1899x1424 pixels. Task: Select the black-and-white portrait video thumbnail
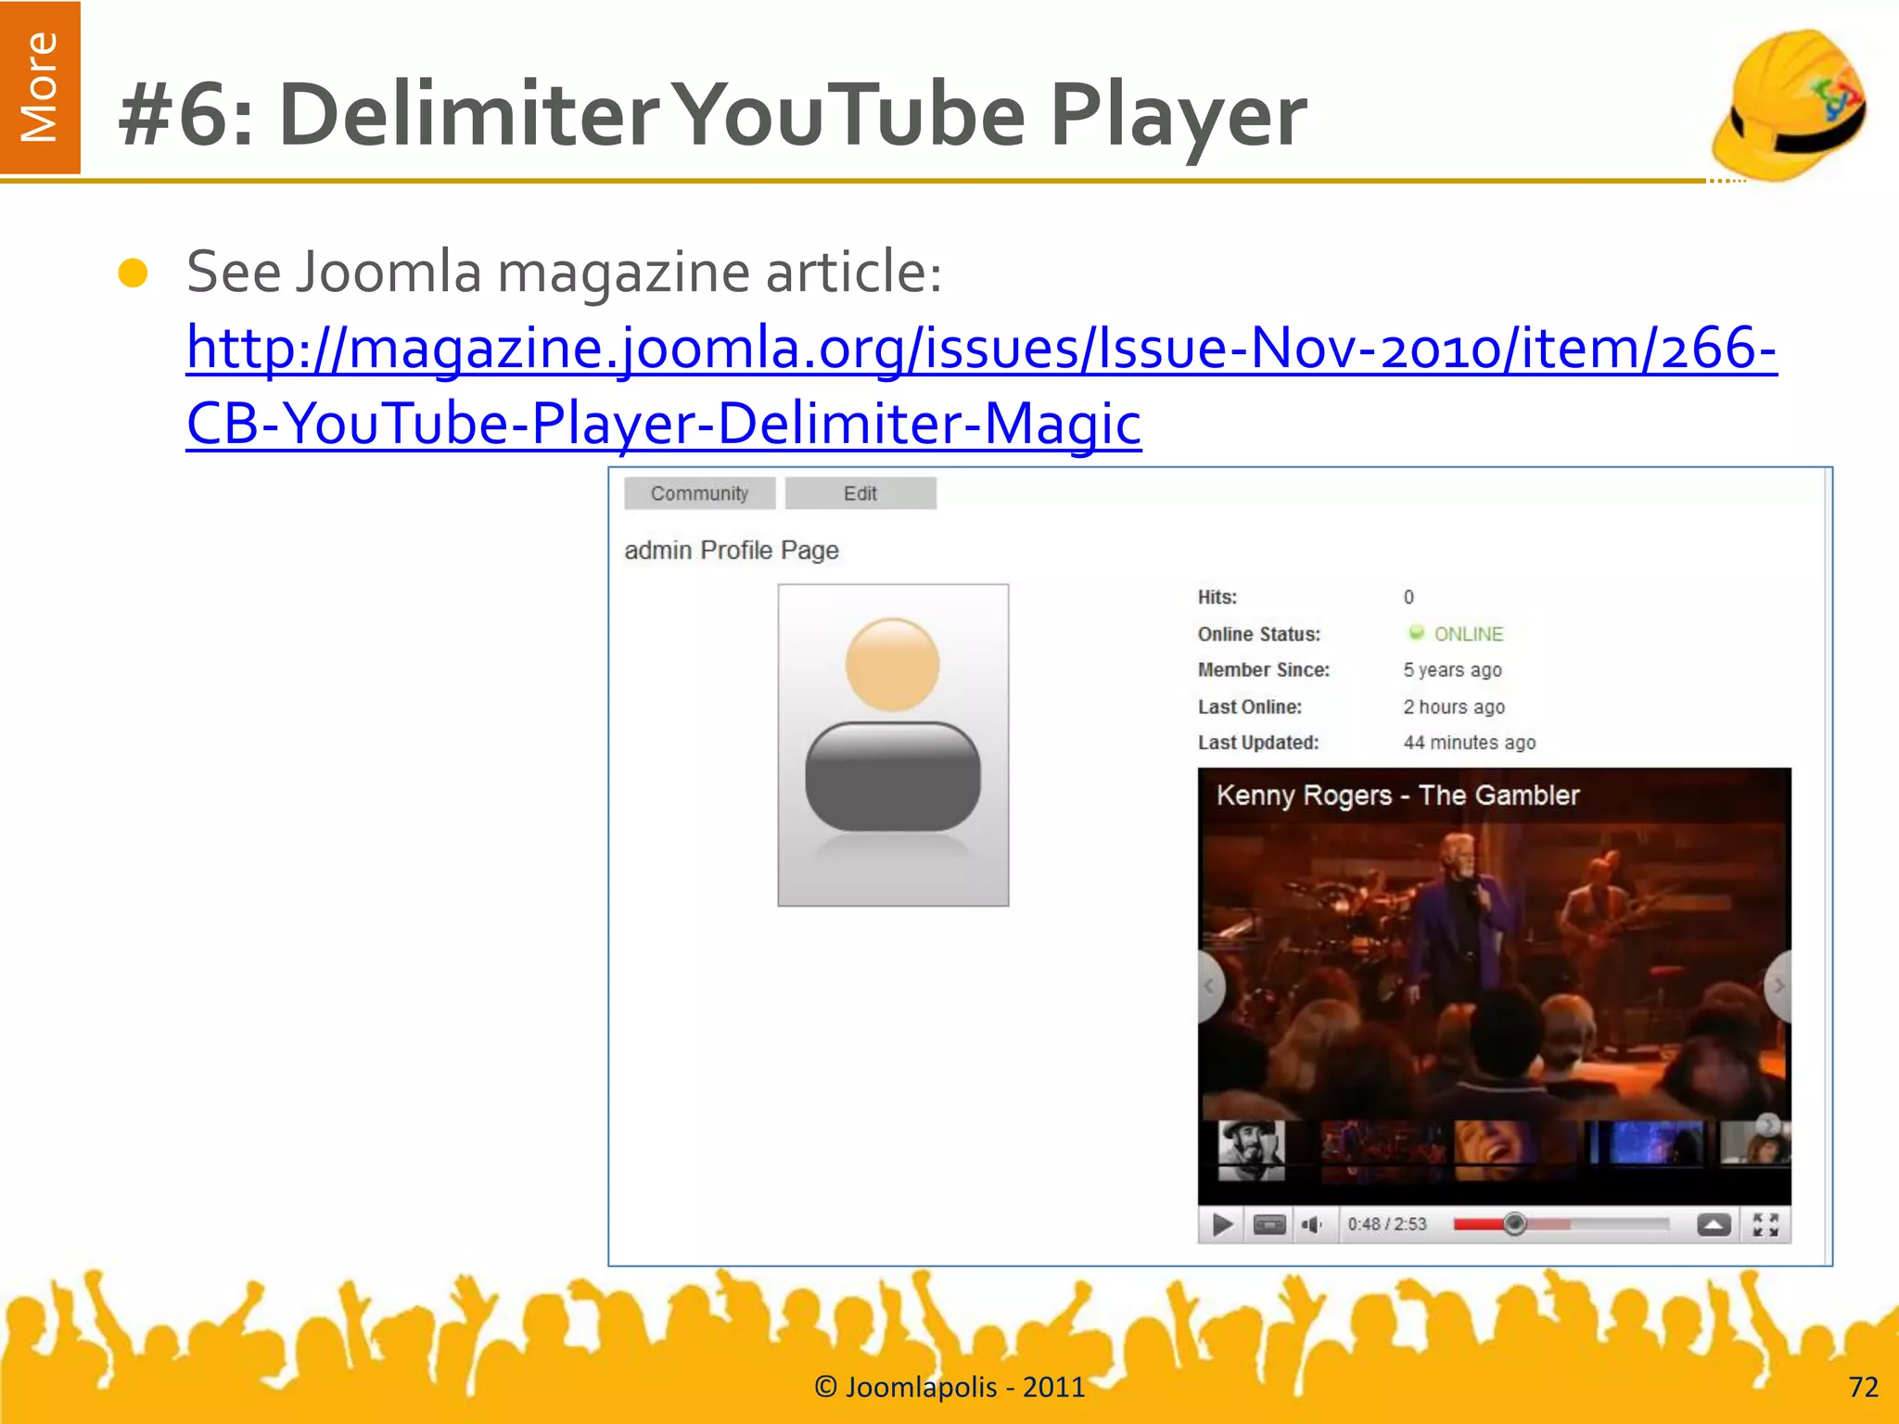click(x=1251, y=1150)
